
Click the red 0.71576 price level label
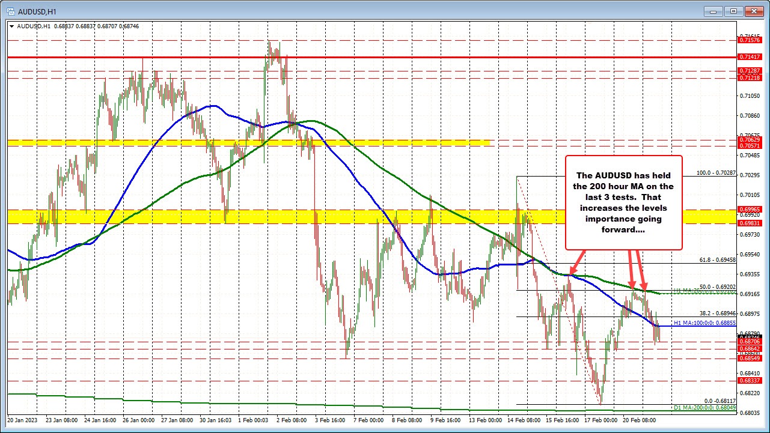(x=750, y=40)
